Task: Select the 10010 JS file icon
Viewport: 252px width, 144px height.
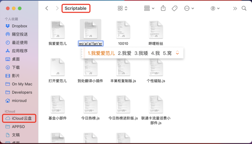Action: coord(123,30)
